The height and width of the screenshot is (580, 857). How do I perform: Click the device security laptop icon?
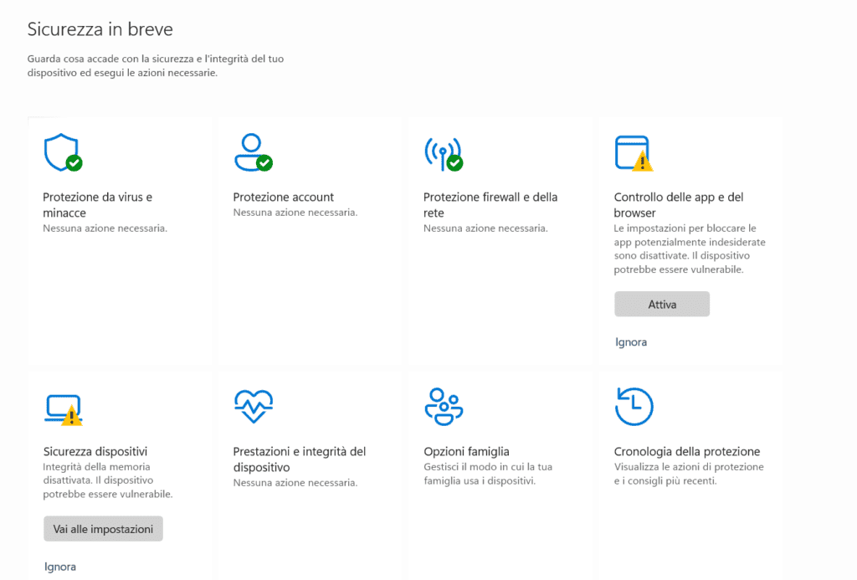click(62, 408)
